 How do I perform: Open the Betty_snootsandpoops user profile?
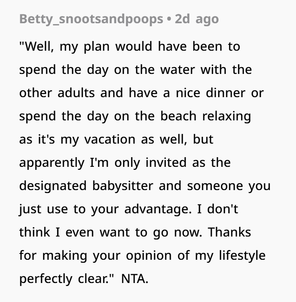[90, 19]
